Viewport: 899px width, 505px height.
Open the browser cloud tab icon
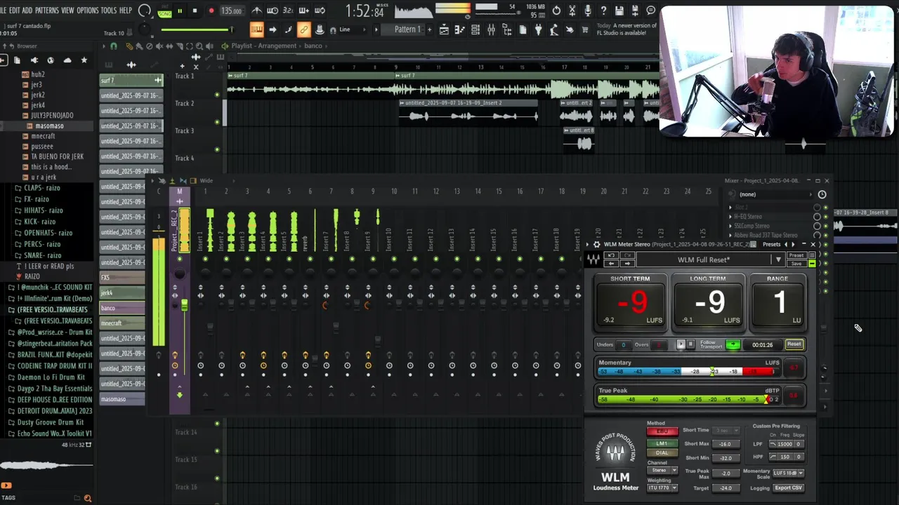pyautogui.click(x=67, y=60)
